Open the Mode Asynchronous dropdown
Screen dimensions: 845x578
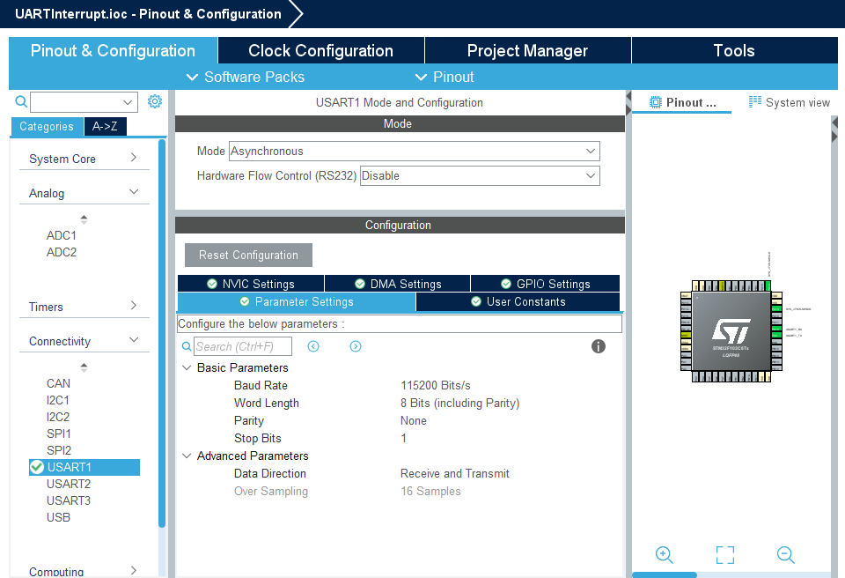(414, 152)
